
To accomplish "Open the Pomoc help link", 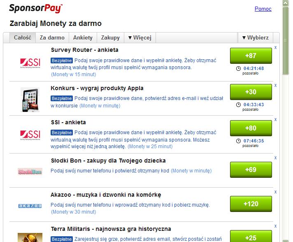I will [x=263, y=9].
